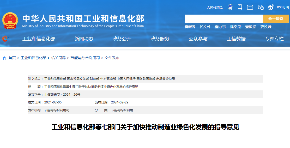Click the 中华人民共和国工业和信息化部 site title
Image resolution: width=290 pixels, height=148 pixels.
coord(83,19)
